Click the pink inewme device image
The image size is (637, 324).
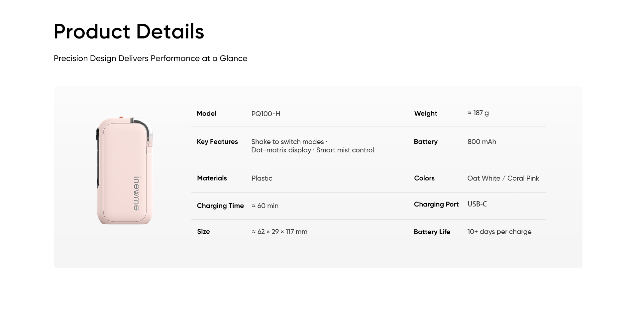pyautogui.click(x=125, y=171)
